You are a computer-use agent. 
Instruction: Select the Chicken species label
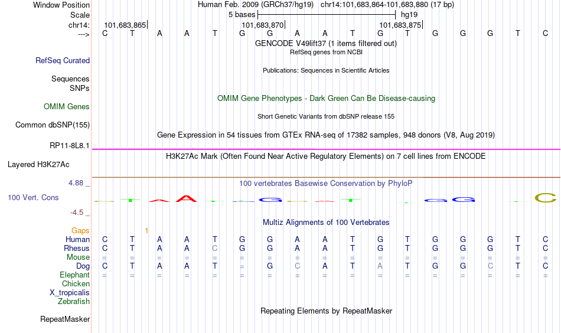pyautogui.click(x=76, y=283)
